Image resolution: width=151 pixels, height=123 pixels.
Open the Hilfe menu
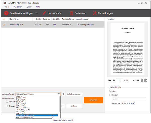(x=38, y=7)
